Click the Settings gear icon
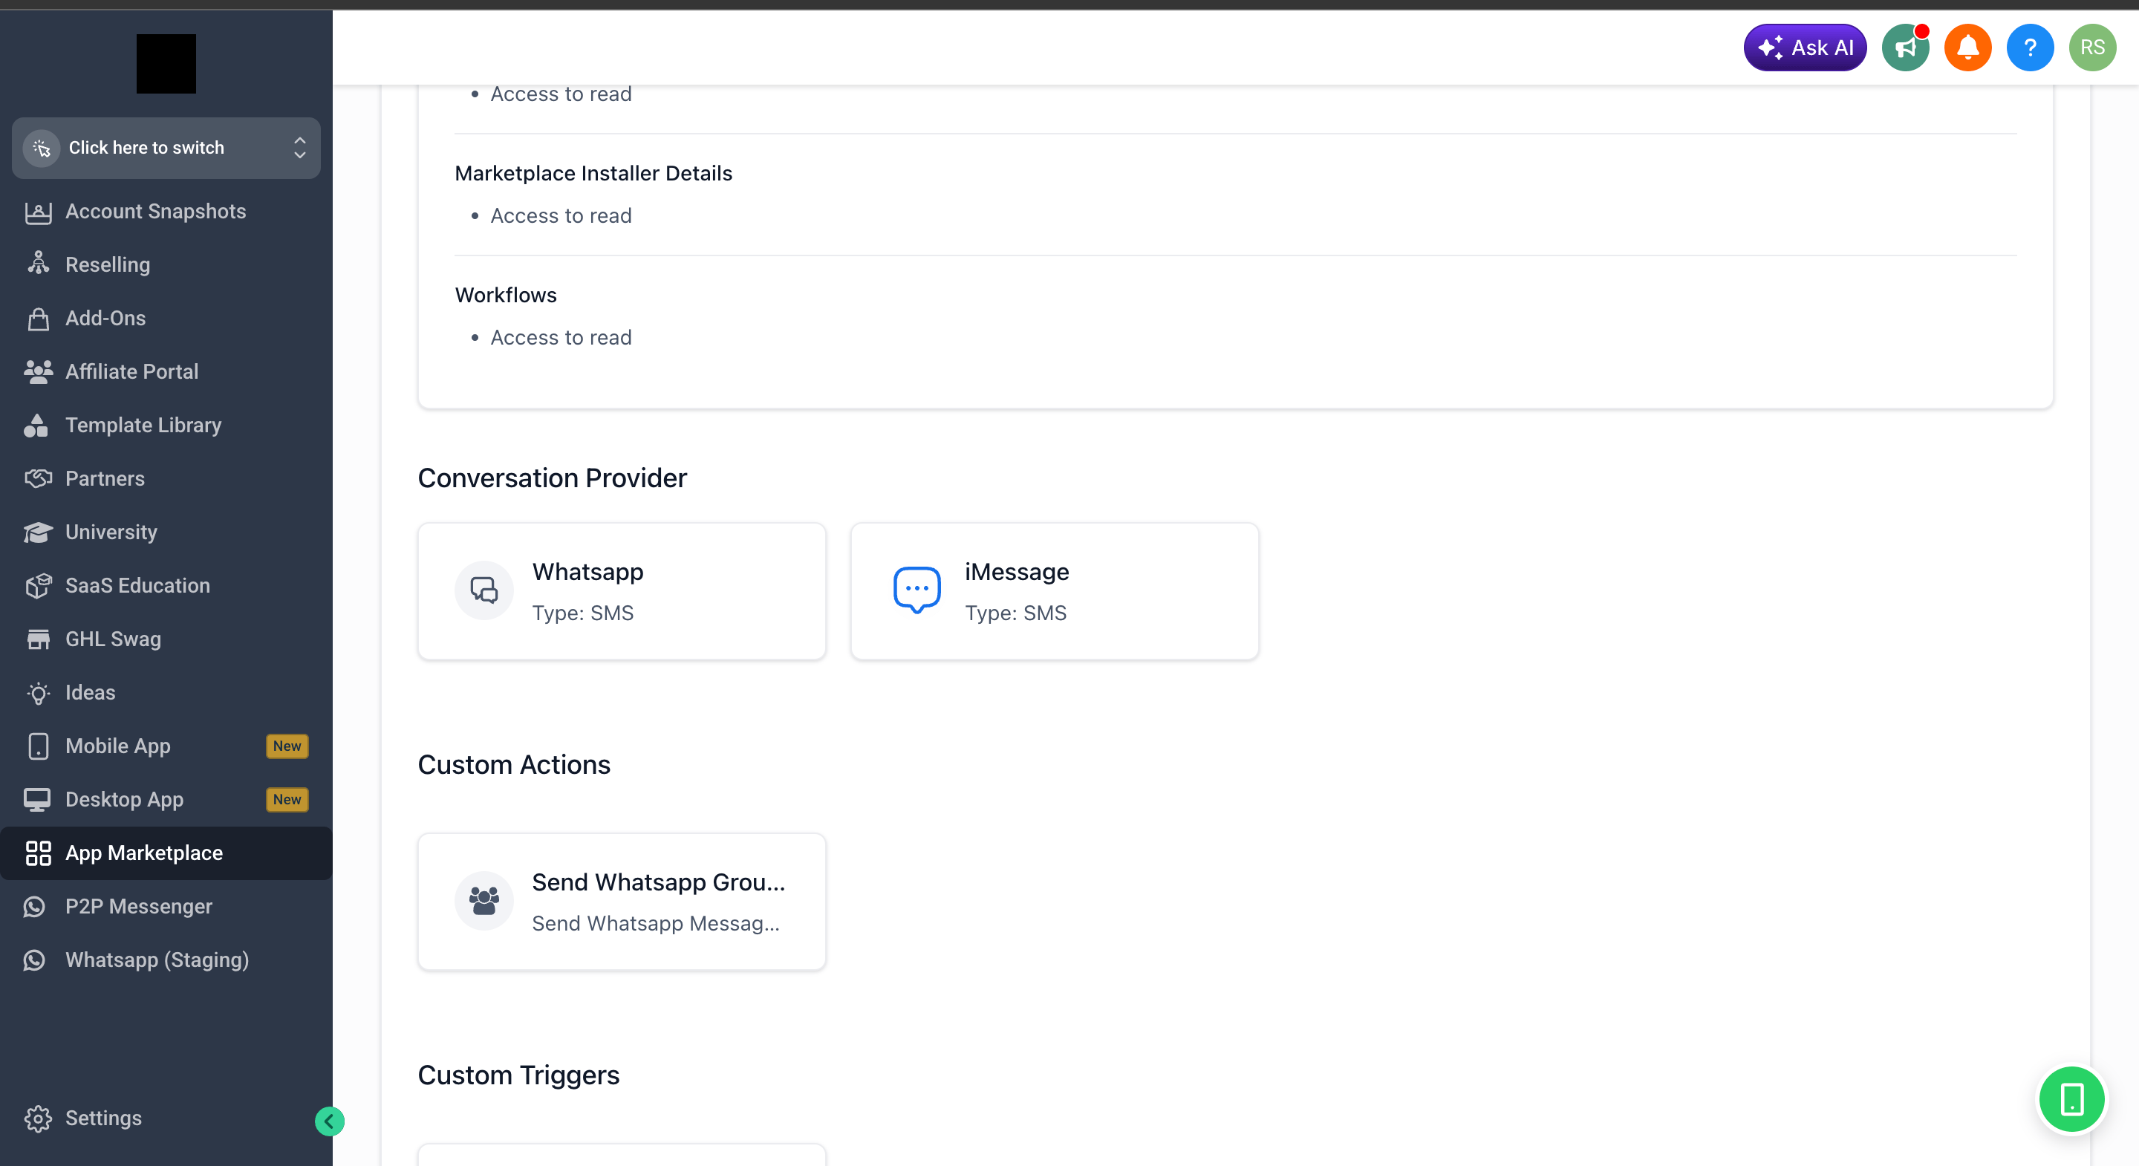The image size is (2139, 1166). [x=38, y=1119]
